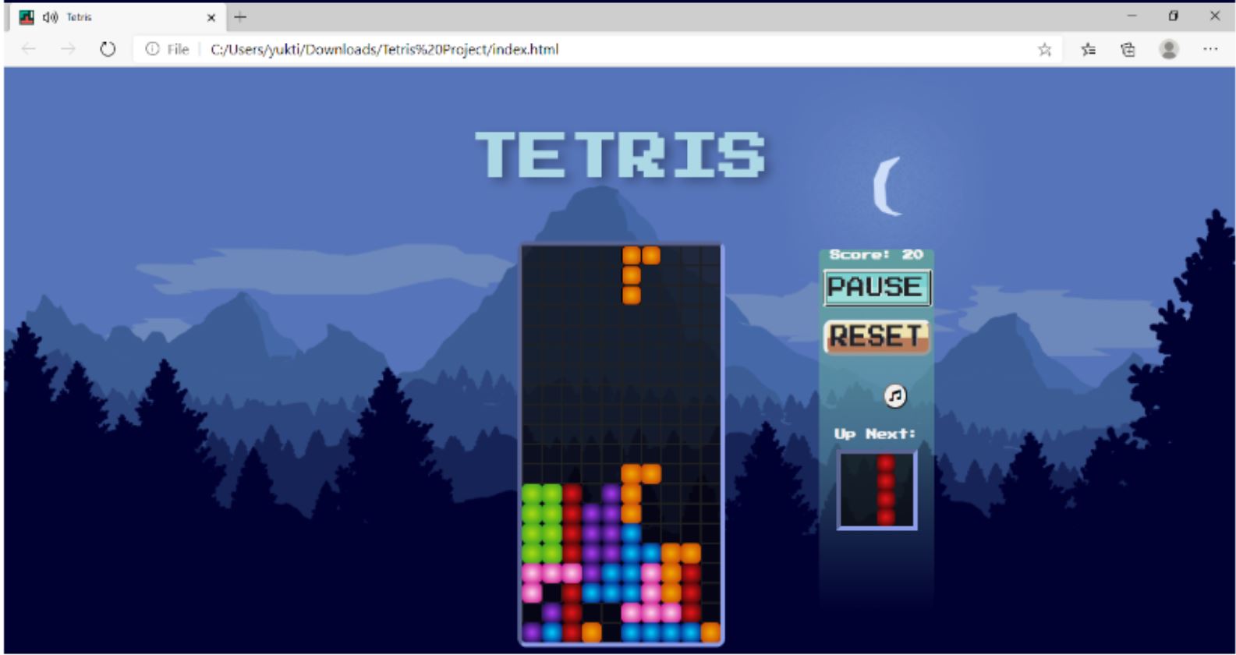Restore down the browser window
The height and width of the screenshot is (655, 1236).
(1174, 16)
